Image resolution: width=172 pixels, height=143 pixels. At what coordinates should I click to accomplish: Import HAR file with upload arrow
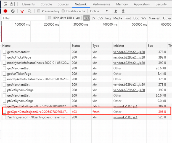click(116, 11)
